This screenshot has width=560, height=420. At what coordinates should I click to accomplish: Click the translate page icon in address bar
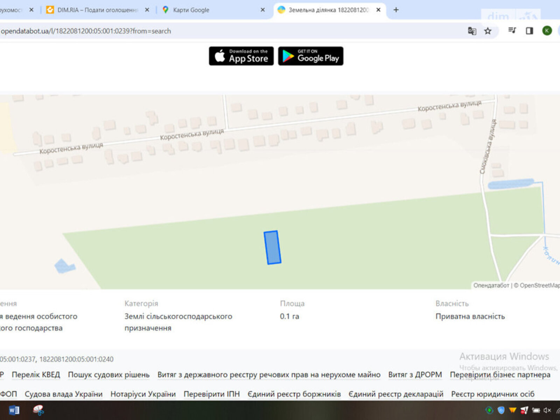[472, 31]
